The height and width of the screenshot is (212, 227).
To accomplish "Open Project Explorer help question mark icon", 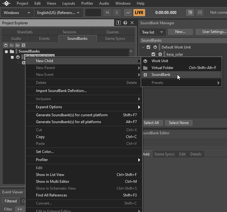I will coord(125,23).
